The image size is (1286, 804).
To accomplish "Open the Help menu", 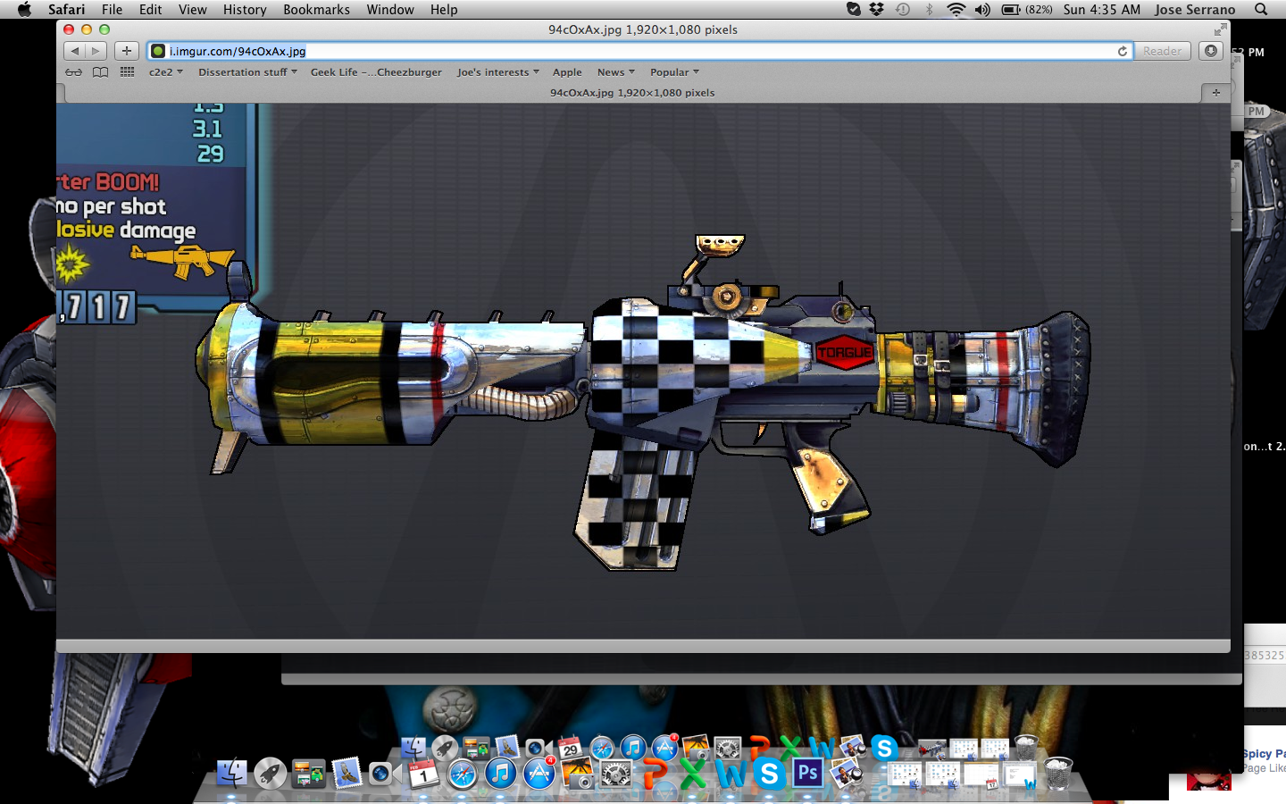I will pos(444,9).
